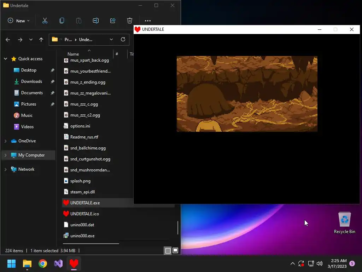Expand address bar history dropdown
362x272 pixels.
pos(111,39)
